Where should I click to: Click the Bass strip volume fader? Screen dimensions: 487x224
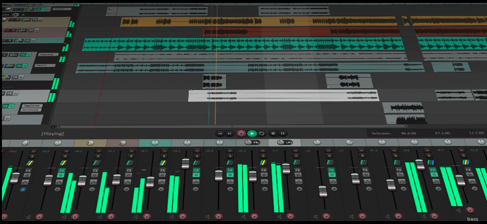[461, 180]
